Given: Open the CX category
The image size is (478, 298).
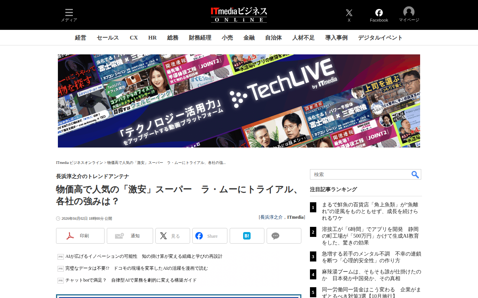Looking at the screenshot, I should 134,38.
